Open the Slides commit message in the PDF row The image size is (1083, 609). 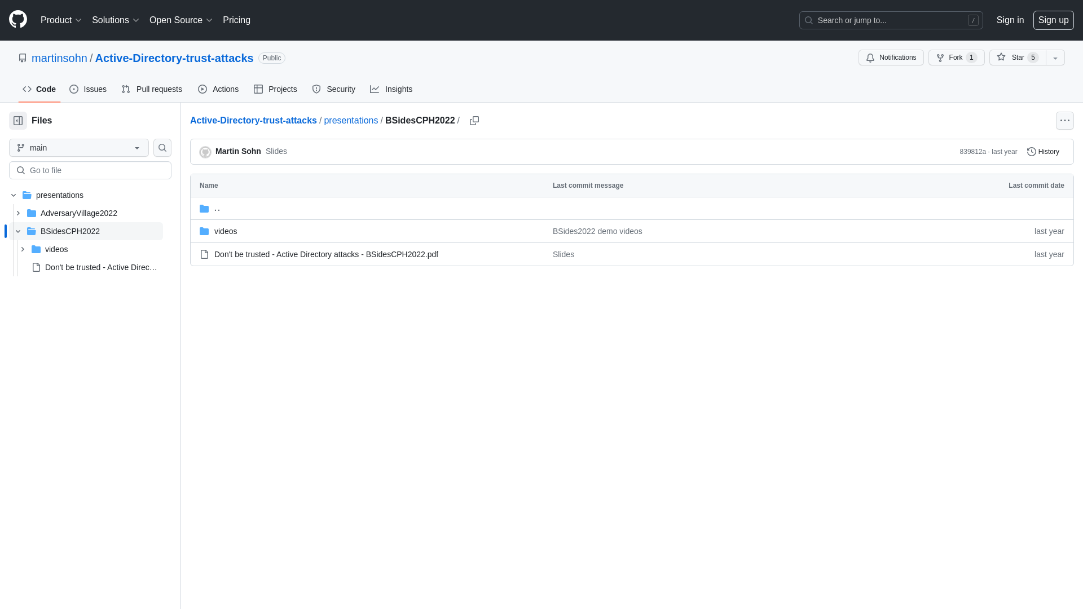(x=563, y=254)
